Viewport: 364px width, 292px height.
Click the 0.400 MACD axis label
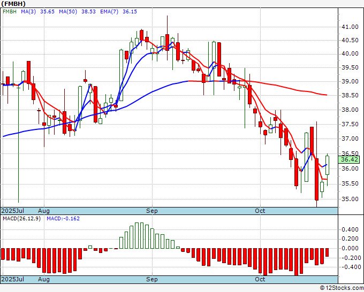pyautogui.click(x=350, y=230)
